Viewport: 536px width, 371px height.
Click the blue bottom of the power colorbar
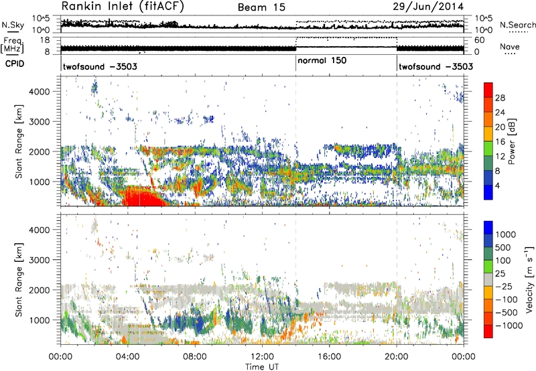click(488, 192)
